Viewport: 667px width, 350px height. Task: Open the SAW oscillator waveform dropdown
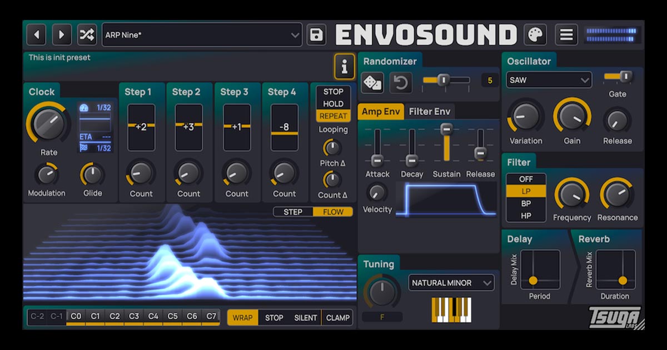[548, 80]
